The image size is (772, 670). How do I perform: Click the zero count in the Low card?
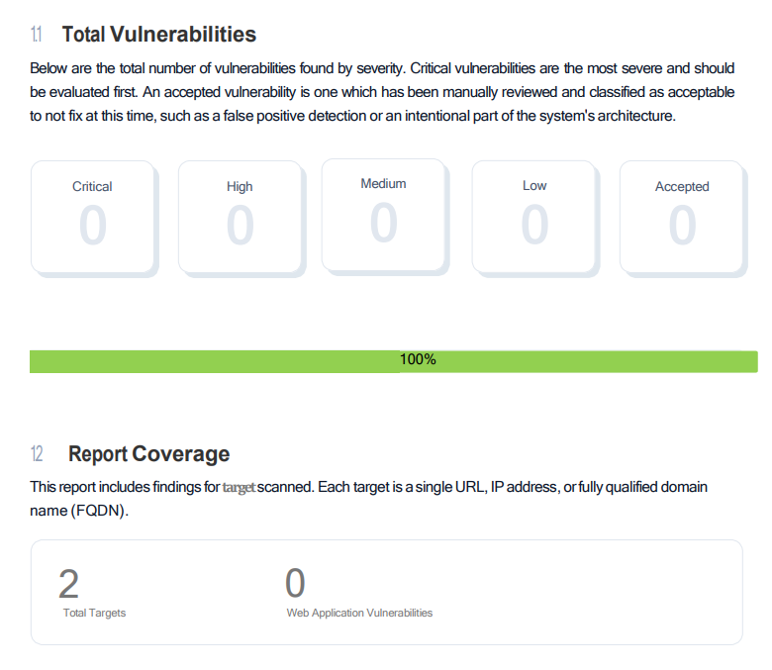click(x=534, y=226)
